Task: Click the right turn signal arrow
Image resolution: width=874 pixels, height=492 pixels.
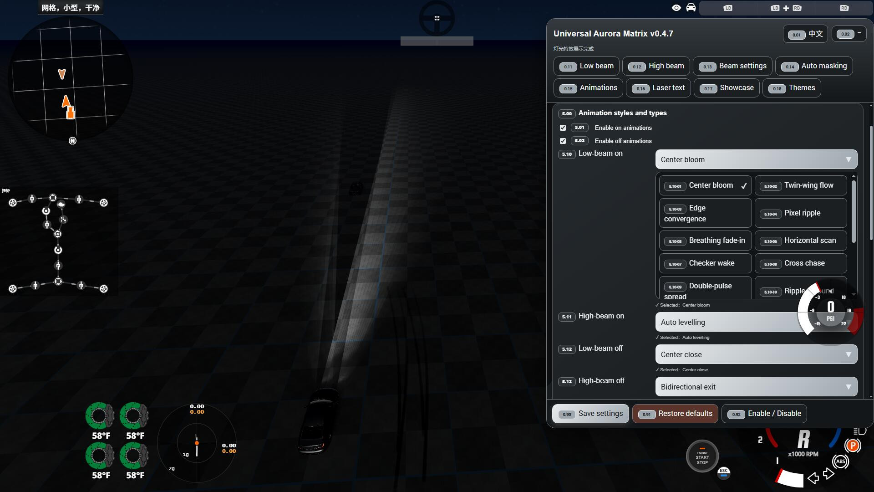Action: [829, 474]
